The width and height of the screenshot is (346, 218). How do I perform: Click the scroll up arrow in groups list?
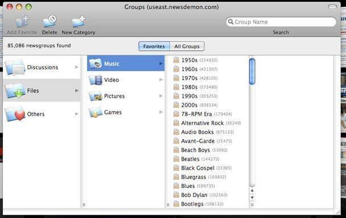(252, 191)
